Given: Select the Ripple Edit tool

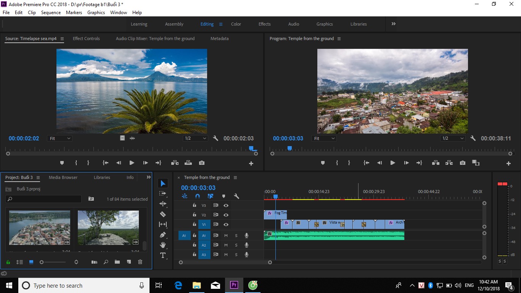Looking at the screenshot, I should pyautogui.click(x=163, y=204).
